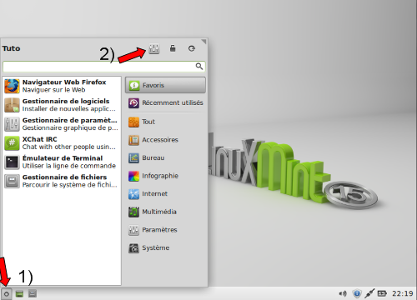This screenshot has width=417, height=300.
Task: Open Gestionnaire de logiciels
Action: click(62, 105)
